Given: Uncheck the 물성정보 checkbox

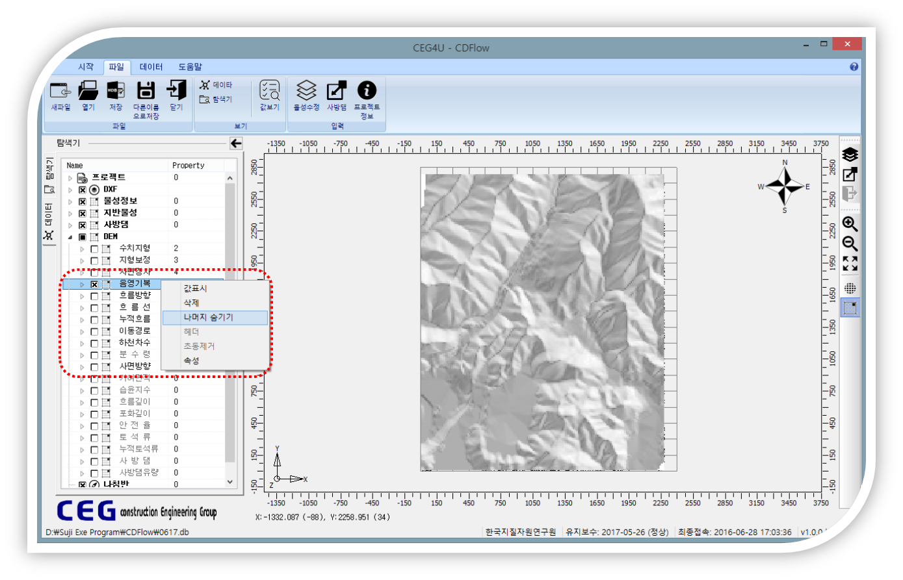Looking at the screenshot, I should point(83,201).
